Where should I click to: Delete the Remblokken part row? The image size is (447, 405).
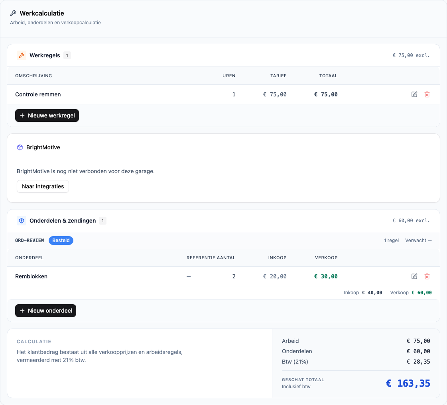pyautogui.click(x=427, y=276)
